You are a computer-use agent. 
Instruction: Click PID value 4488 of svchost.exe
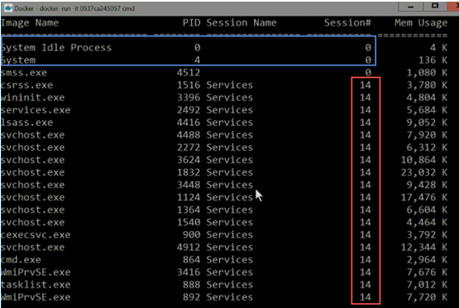click(x=189, y=135)
